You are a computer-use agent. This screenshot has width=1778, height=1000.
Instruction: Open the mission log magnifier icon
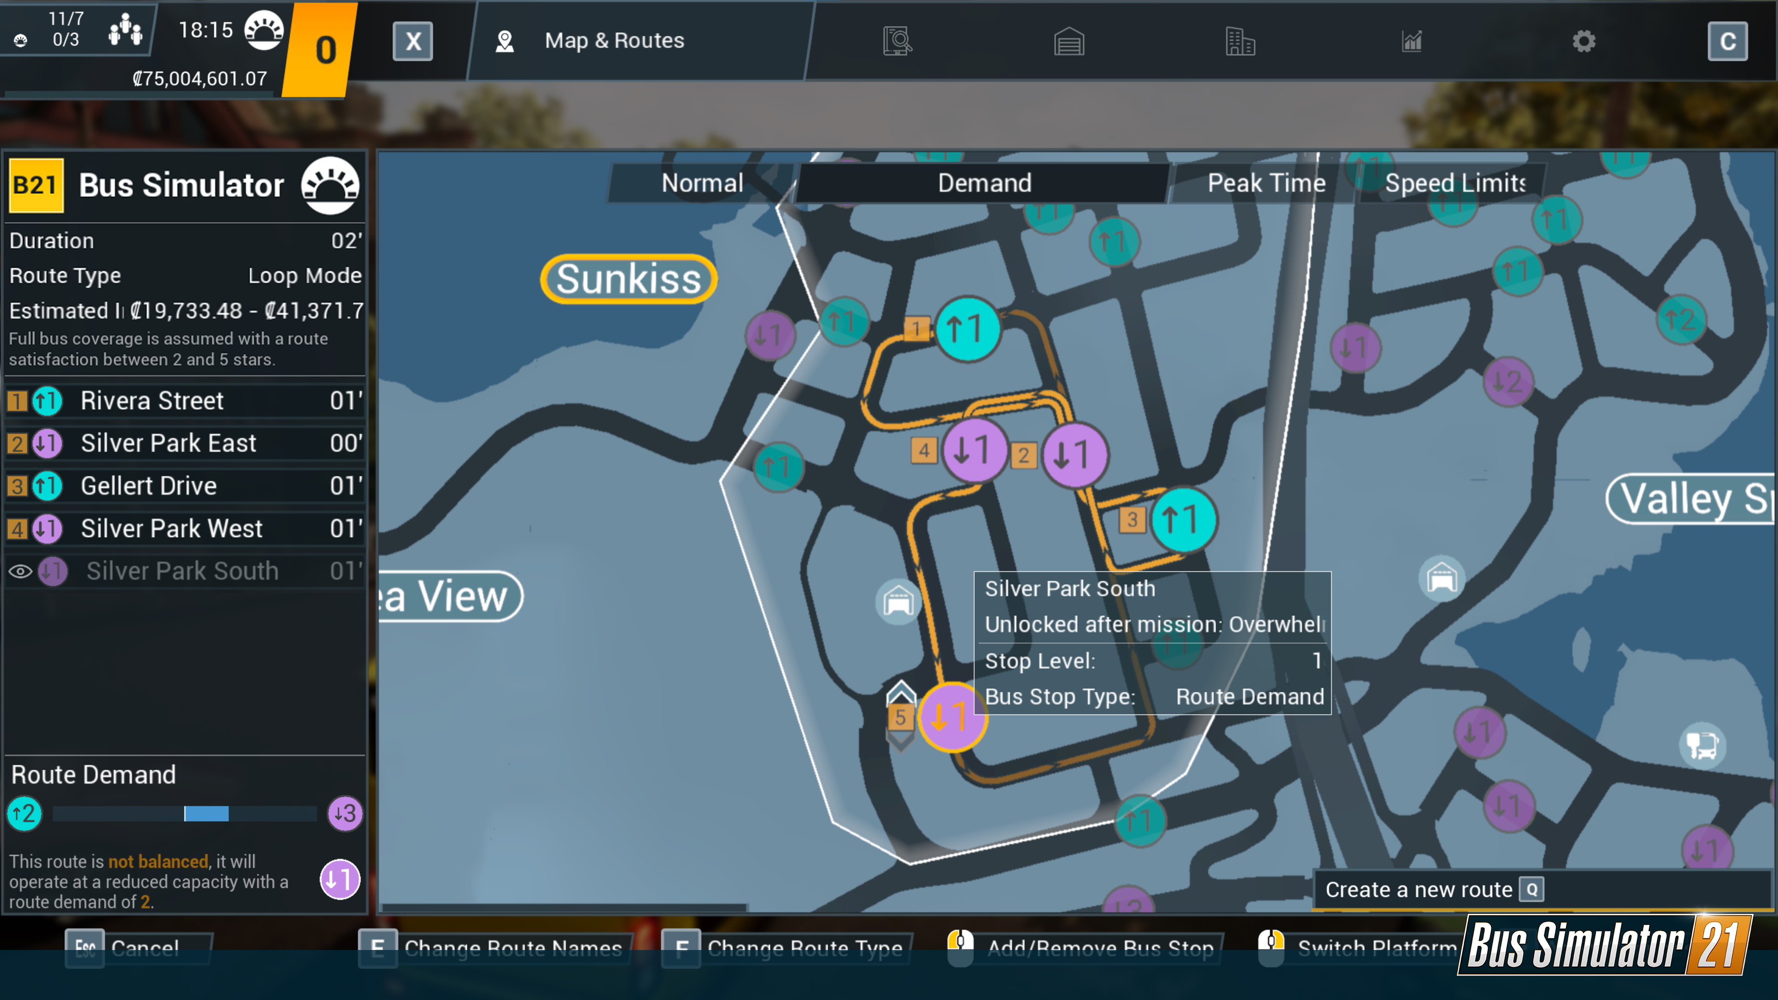(896, 41)
